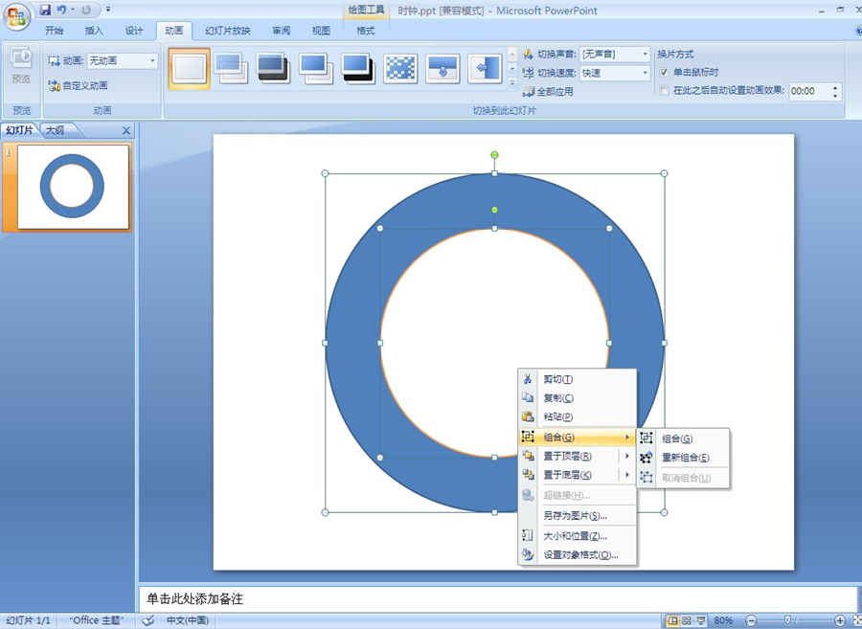
Task: Choose 粘贴 in the context menu
Action: pyautogui.click(x=578, y=416)
